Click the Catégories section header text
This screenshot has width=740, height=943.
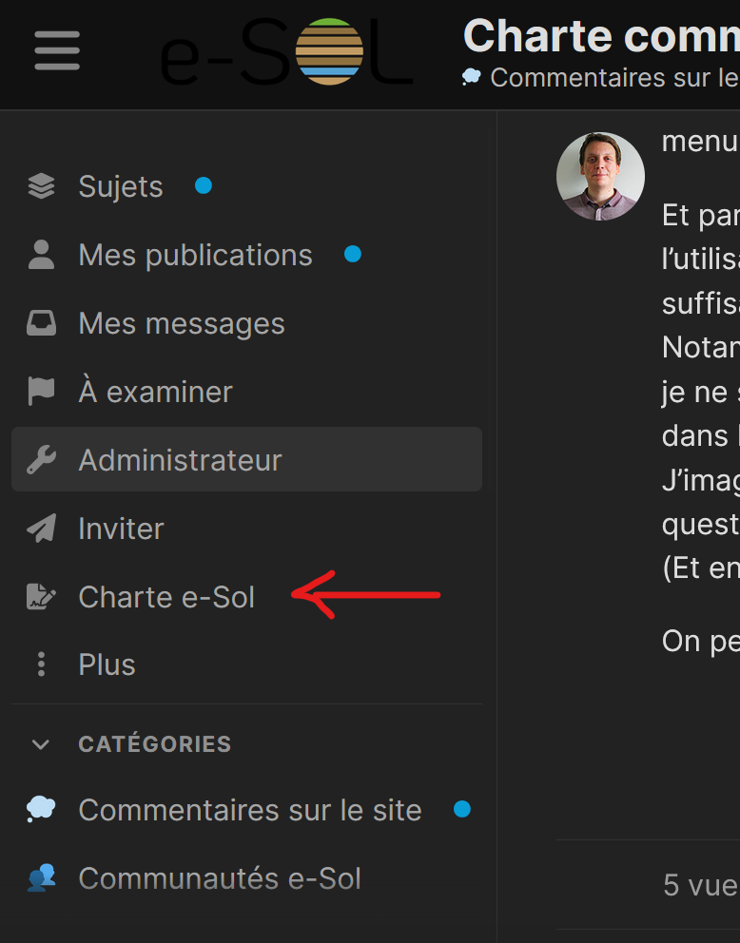(x=154, y=744)
